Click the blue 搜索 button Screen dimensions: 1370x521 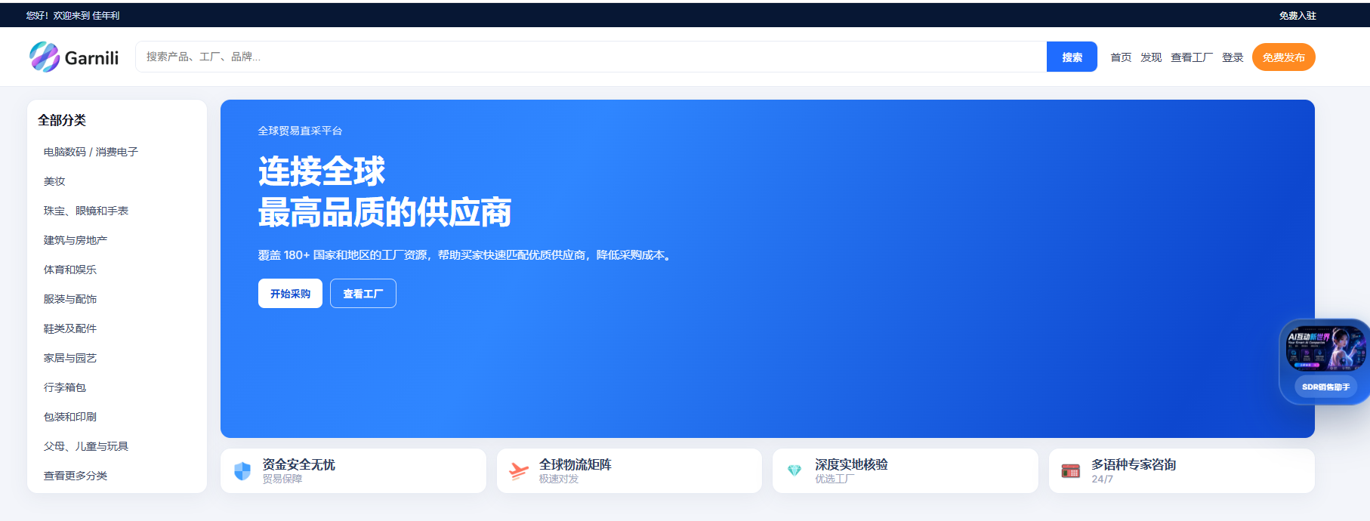1072,57
